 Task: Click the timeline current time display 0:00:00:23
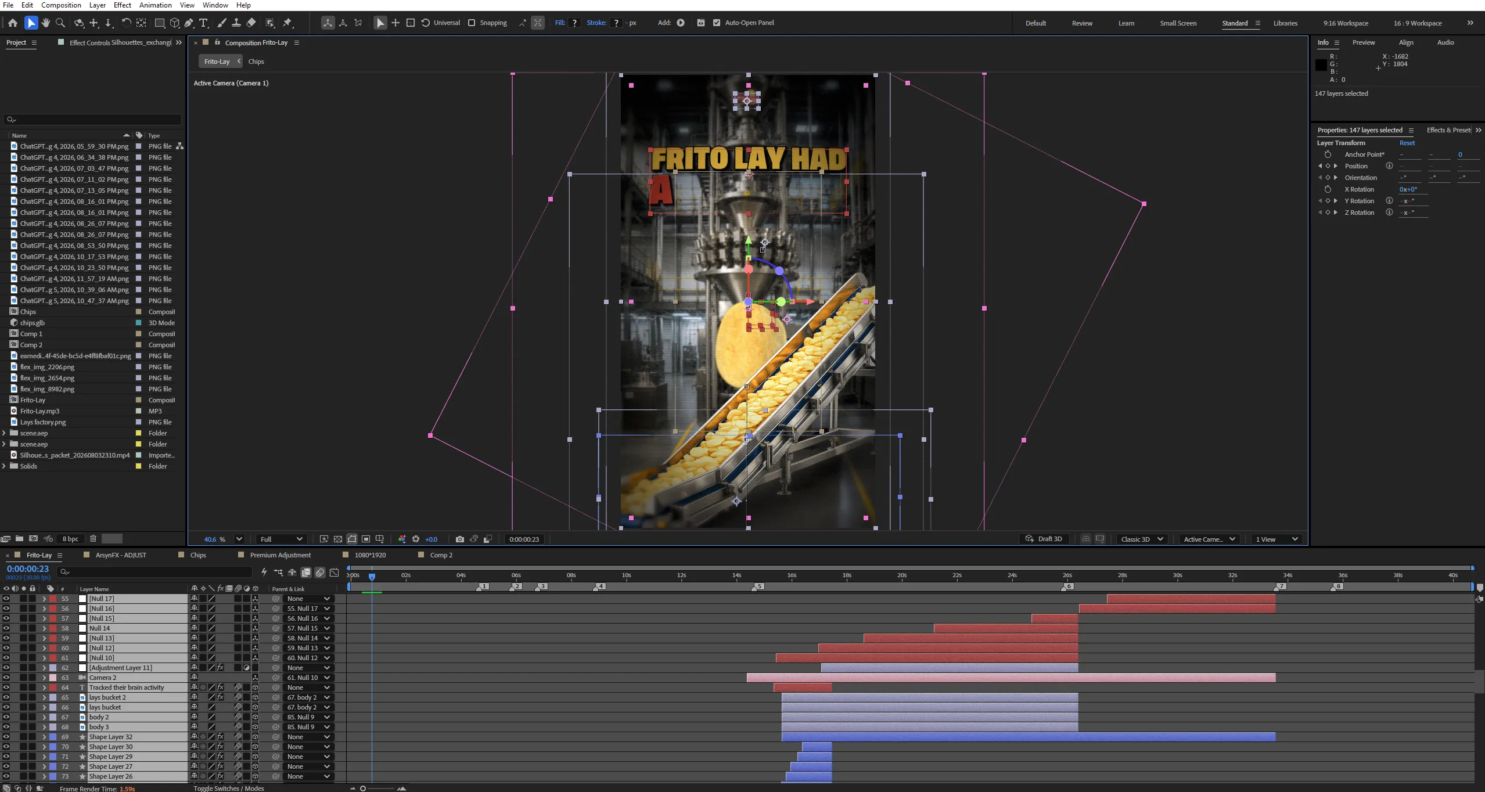tap(28, 569)
